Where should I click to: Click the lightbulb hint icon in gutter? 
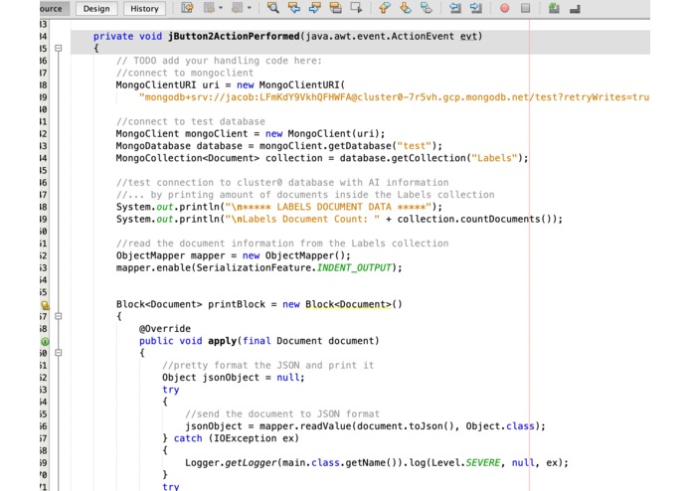45,305
